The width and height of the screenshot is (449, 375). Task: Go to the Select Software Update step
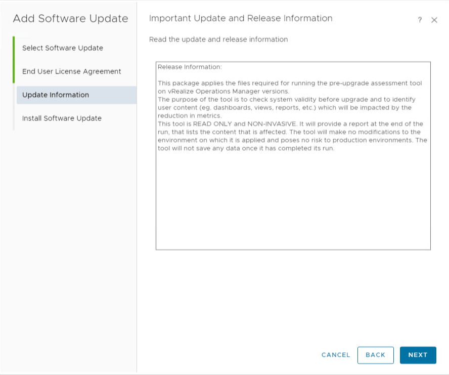[62, 48]
